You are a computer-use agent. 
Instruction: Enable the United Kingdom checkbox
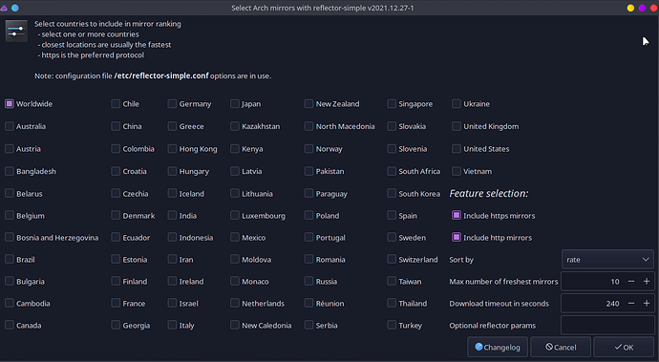point(456,126)
